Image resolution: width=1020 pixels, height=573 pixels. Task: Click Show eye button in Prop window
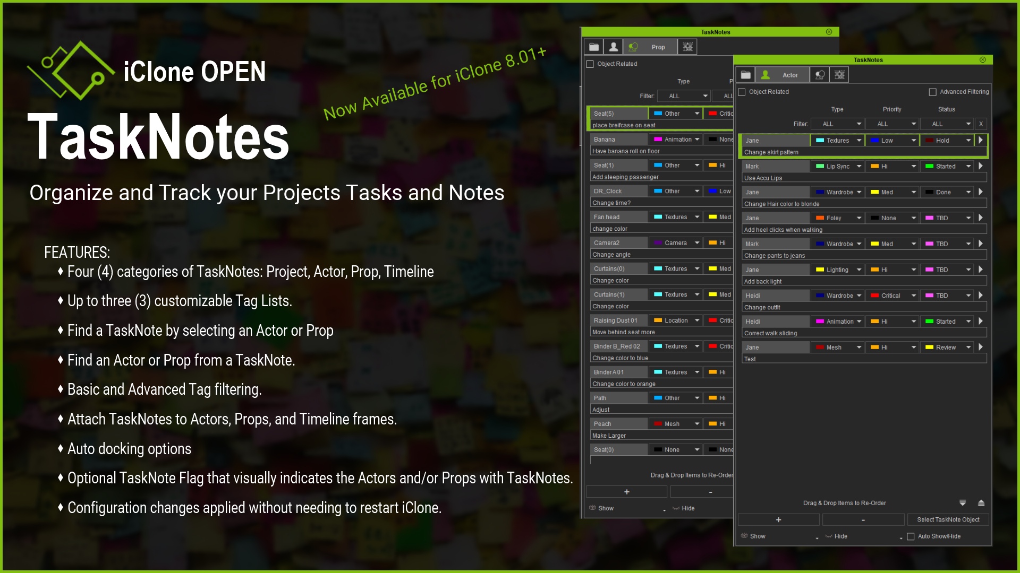point(601,508)
